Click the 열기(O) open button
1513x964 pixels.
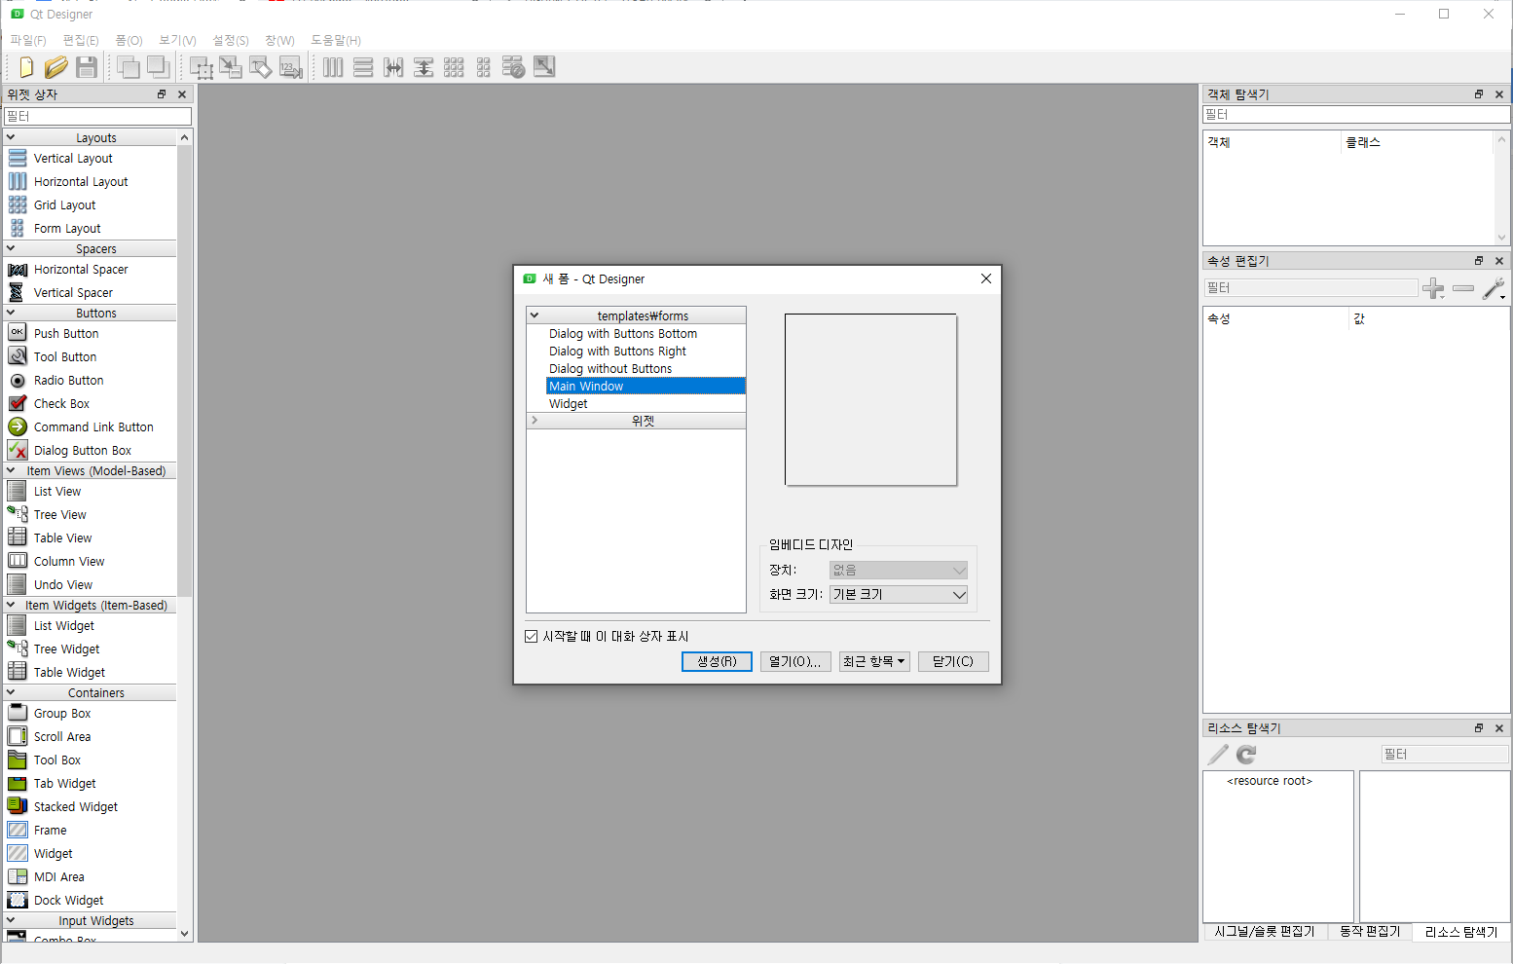pos(795,661)
